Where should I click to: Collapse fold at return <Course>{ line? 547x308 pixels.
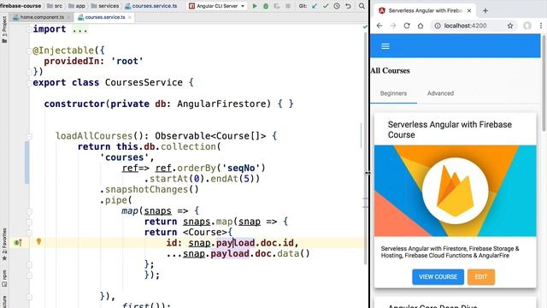click(x=29, y=233)
